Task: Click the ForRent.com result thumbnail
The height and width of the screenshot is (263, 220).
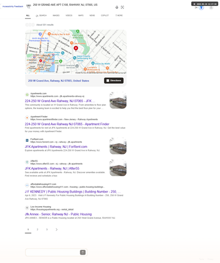Action: pos(118,146)
